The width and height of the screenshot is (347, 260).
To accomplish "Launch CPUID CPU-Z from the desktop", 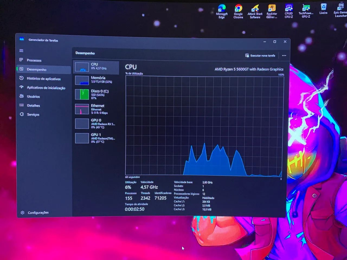I will [x=289, y=11].
